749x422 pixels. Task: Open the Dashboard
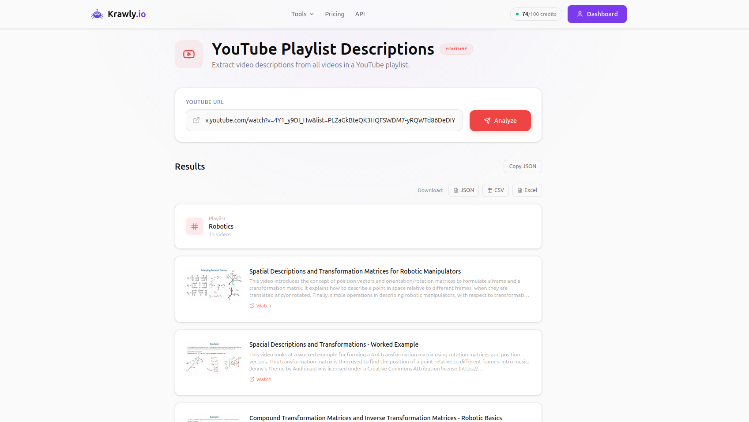coord(597,14)
